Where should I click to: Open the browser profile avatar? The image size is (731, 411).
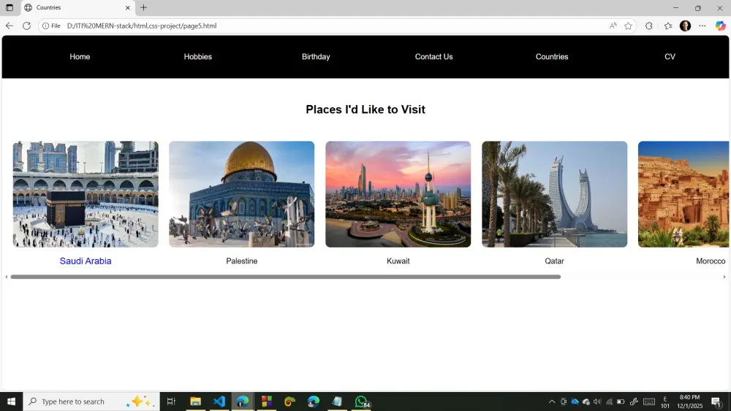[x=685, y=26]
